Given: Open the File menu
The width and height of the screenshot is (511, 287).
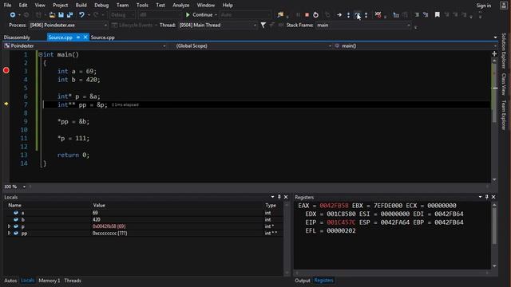Looking at the screenshot, I should tap(7, 6).
